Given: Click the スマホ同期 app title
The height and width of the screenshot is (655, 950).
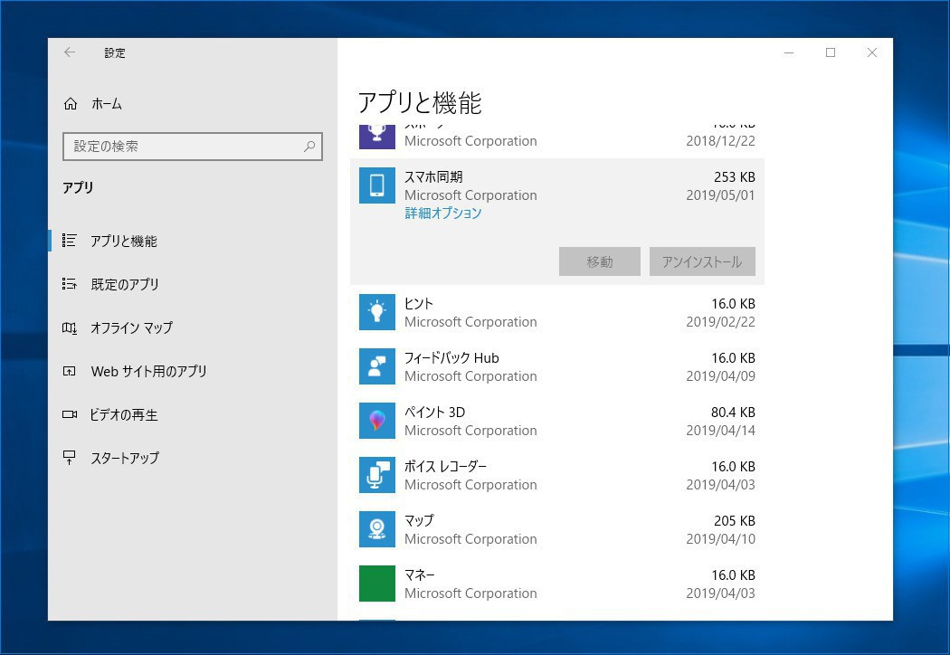Looking at the screenshot, I should [x=433, y=177].
